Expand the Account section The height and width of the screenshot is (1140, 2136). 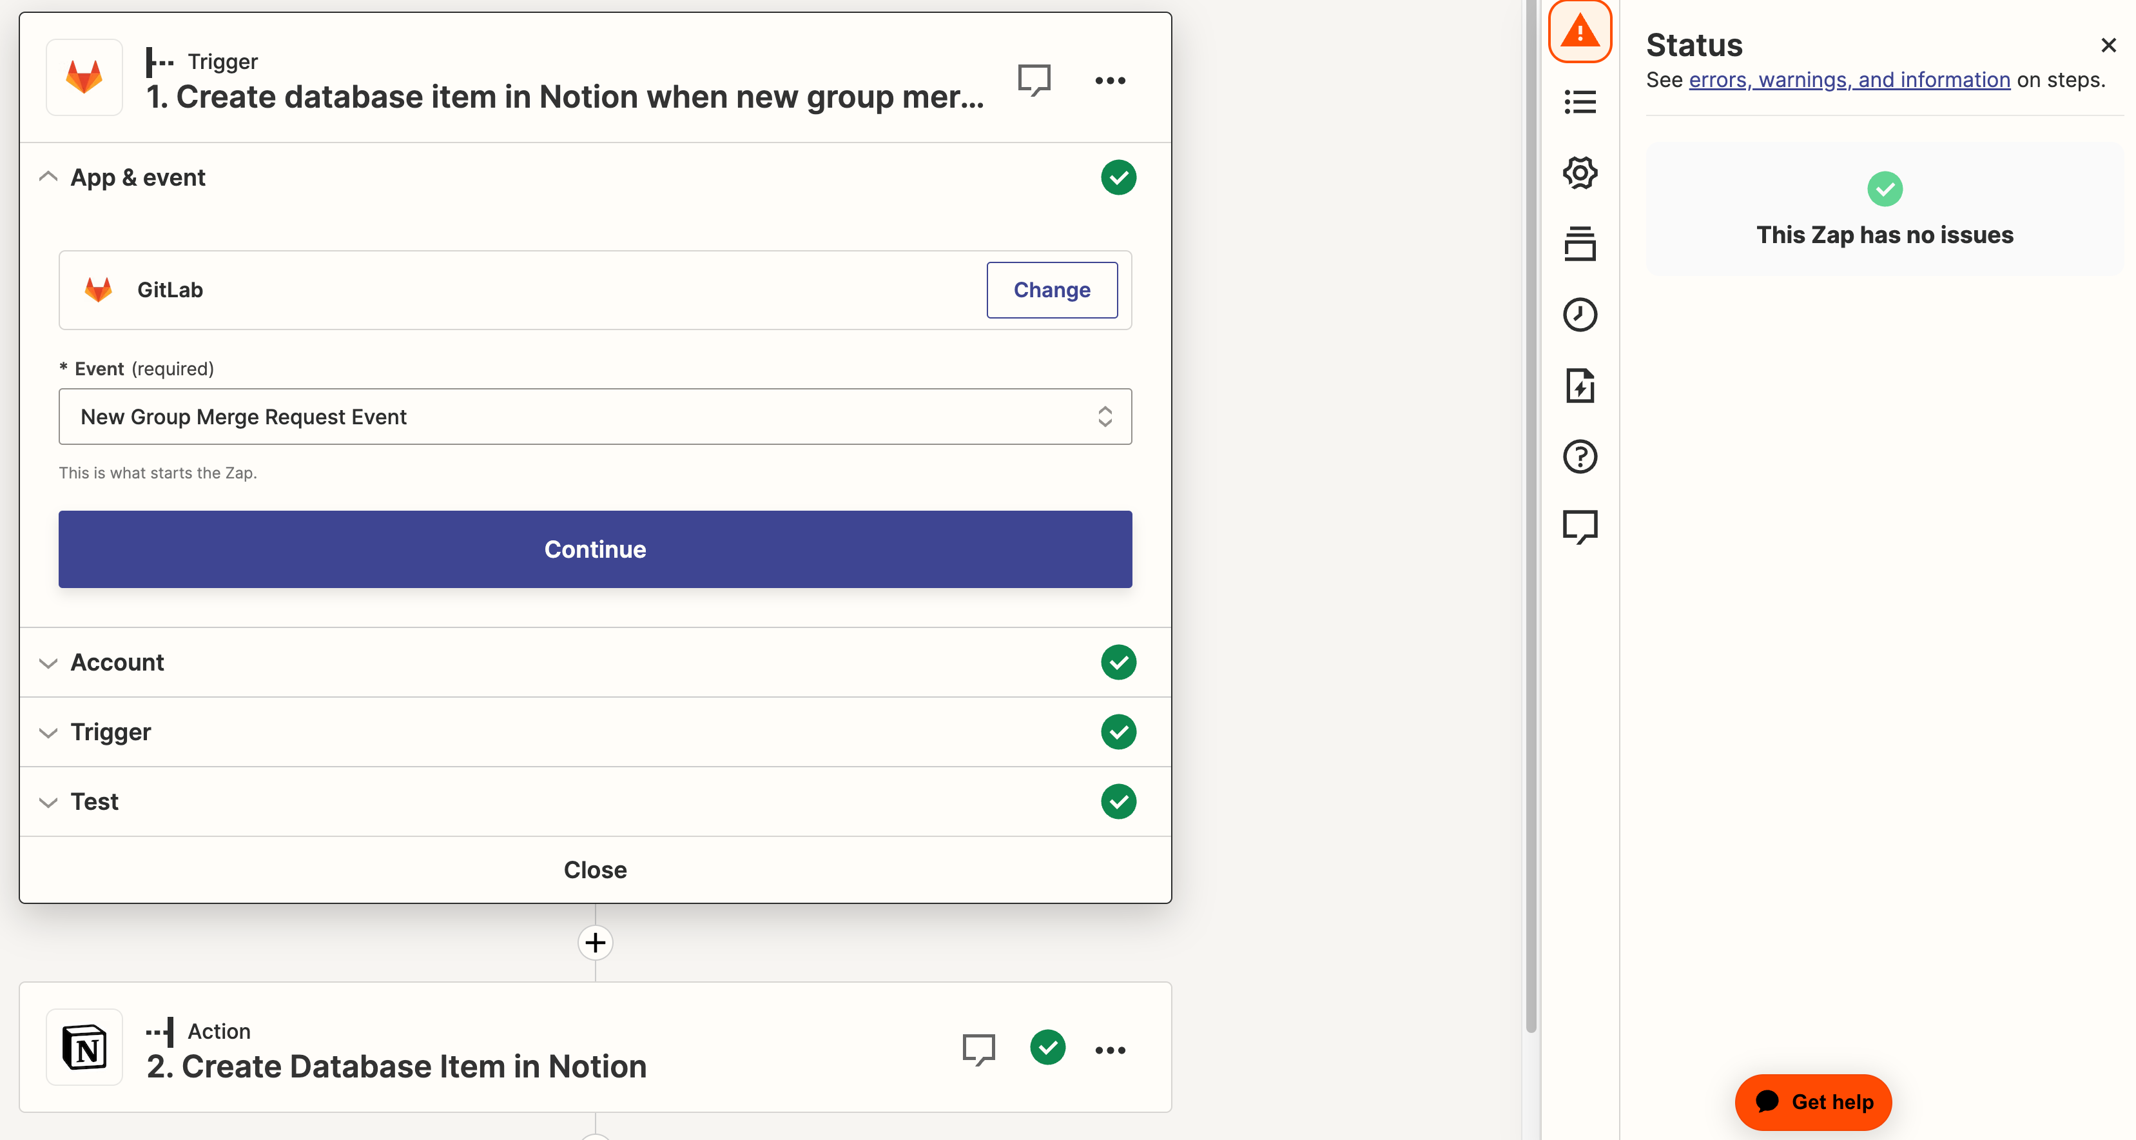[x=48, y=663]
